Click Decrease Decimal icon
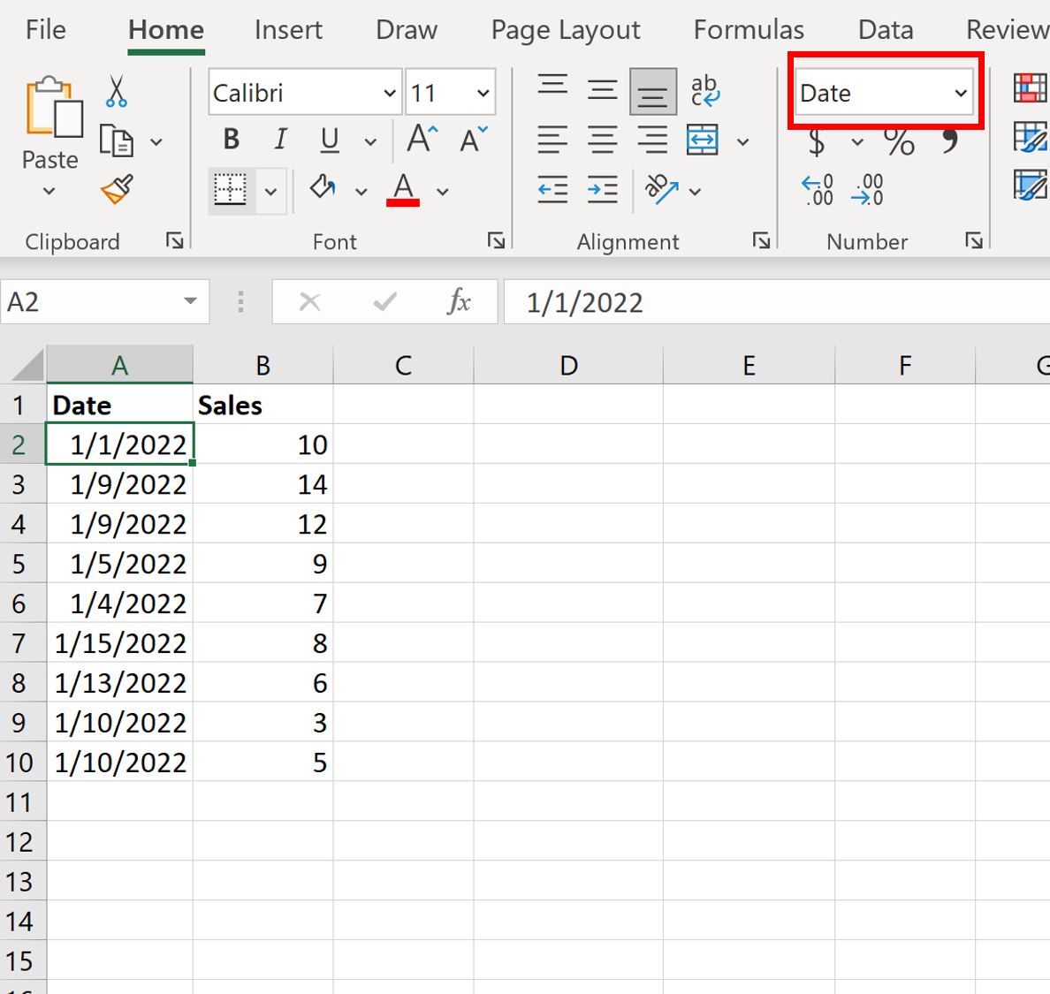Screen dimensions: 1050x994 867,189
